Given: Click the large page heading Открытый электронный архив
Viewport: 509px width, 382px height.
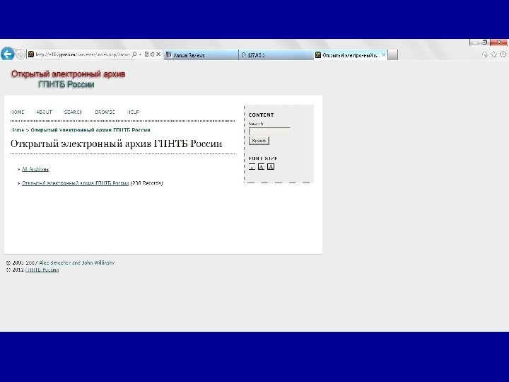Looking at the screenshot, I should click(x=116, y=144).
